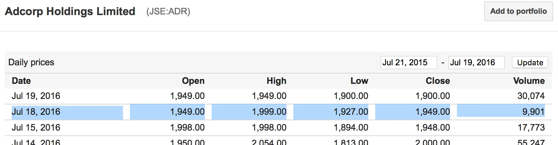The image size is (558, 145).
Task: Select the Close column header
Action: [438, 81]
